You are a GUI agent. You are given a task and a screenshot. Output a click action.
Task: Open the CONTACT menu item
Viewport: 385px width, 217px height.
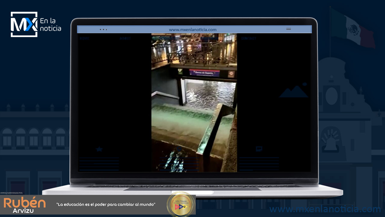coord(248,39)
